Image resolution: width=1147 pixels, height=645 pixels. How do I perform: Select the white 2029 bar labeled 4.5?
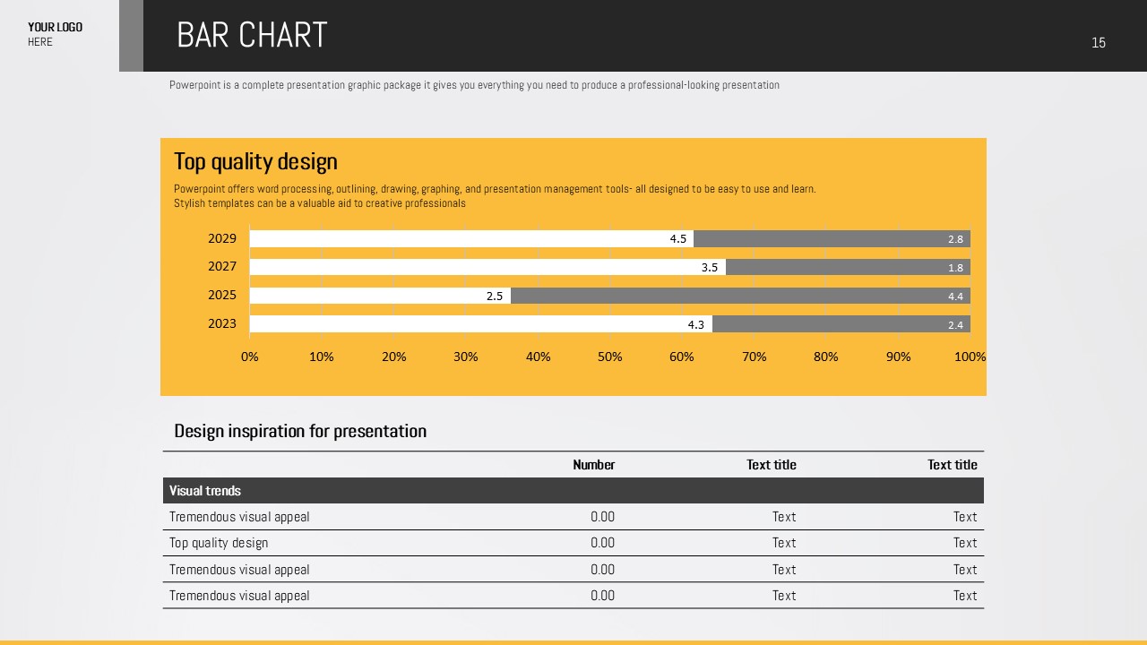coord(470,239)
